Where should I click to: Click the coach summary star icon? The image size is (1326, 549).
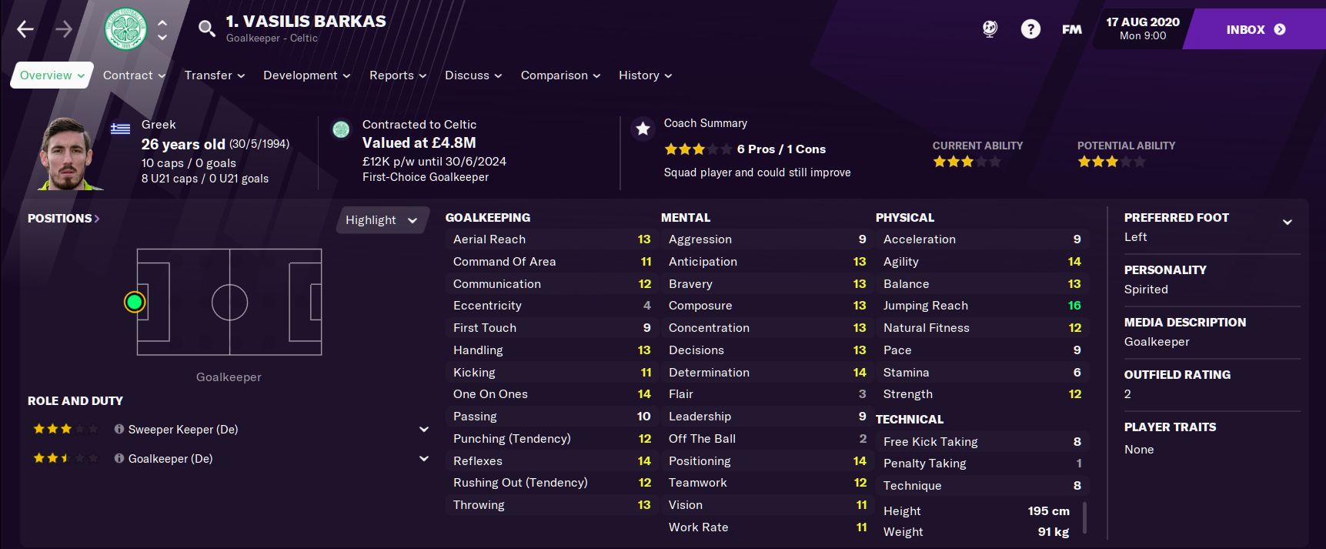(643, 129)
